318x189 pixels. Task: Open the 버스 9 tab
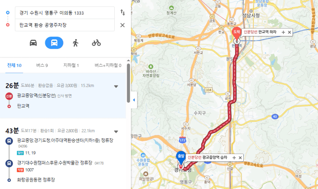(42, 66)
